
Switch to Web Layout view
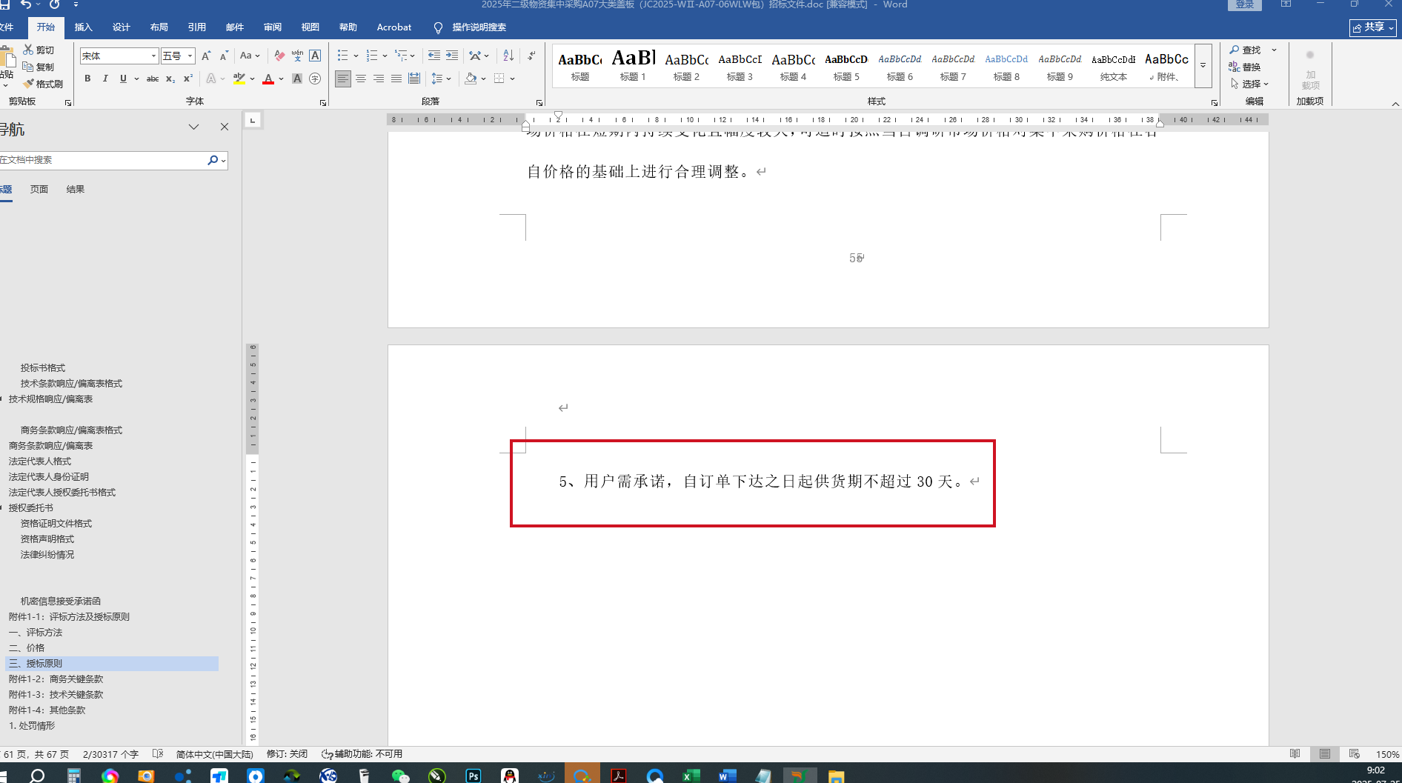(1354, 754)
